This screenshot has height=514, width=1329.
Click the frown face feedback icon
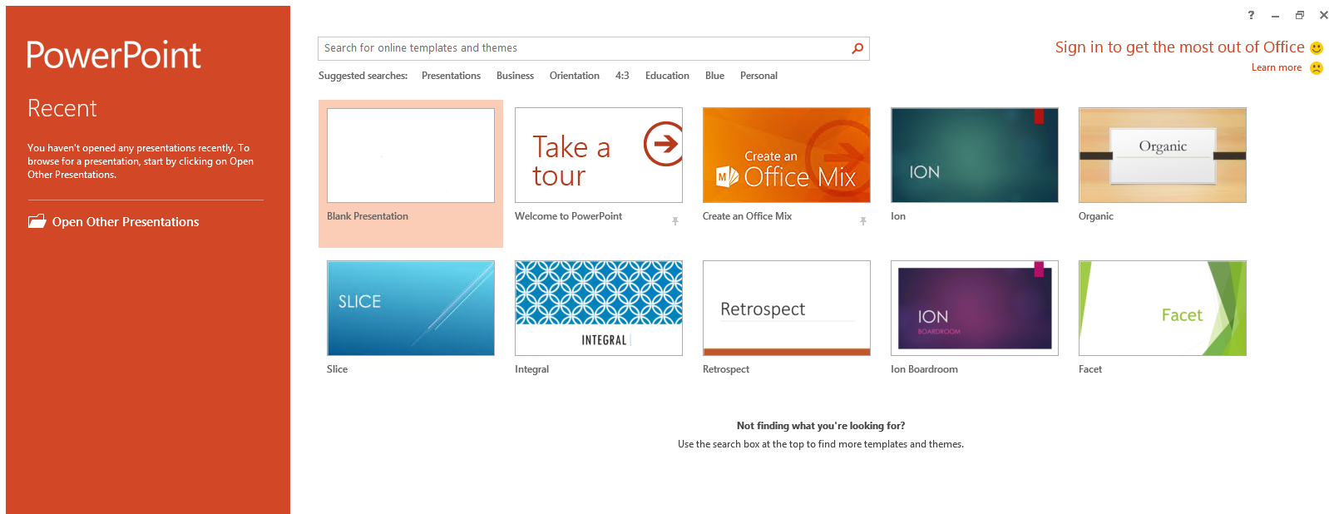click(x=1317, y=68)
